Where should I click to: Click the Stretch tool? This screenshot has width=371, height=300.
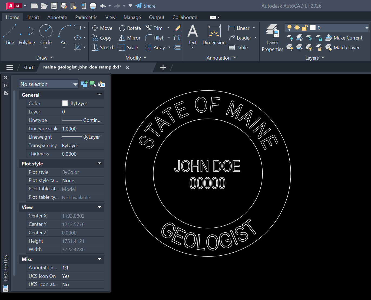[103, 48]
